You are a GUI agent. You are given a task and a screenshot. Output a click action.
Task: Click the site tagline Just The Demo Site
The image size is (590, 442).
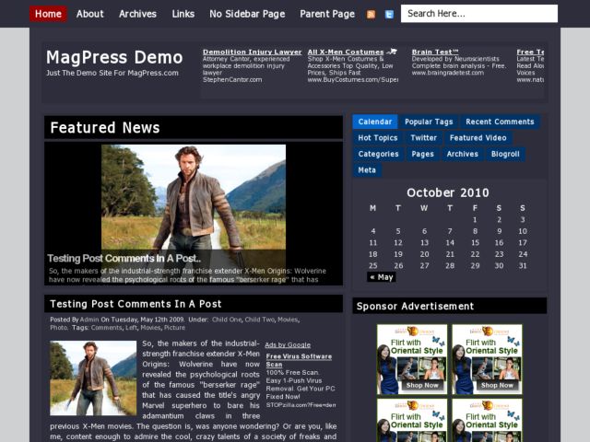coord(112,73)
